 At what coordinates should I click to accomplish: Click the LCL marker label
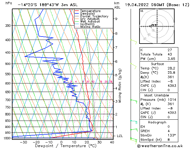pyautogui.click(x=120, y=136)
